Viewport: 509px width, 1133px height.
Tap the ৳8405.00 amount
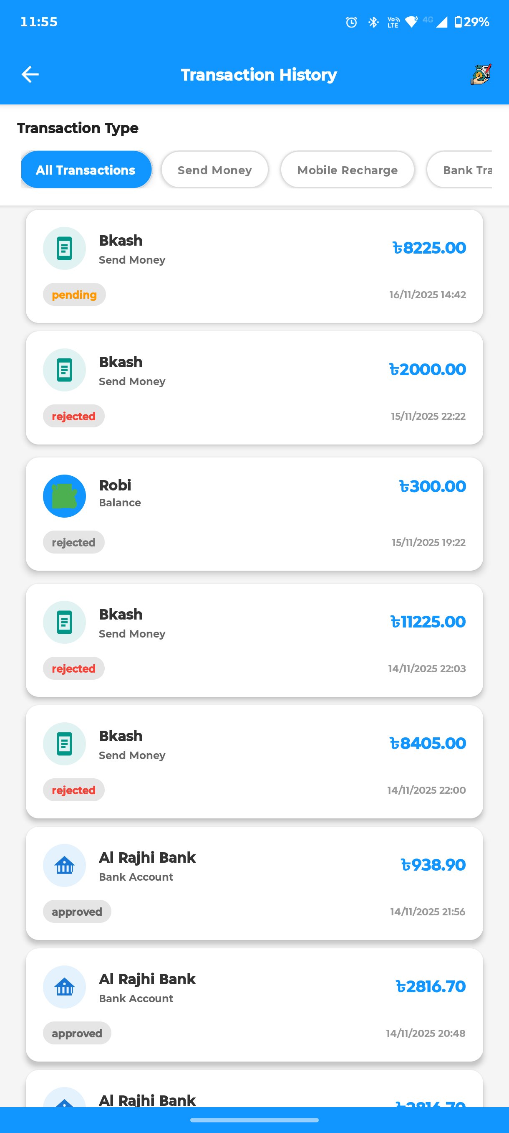pos(427,743)
